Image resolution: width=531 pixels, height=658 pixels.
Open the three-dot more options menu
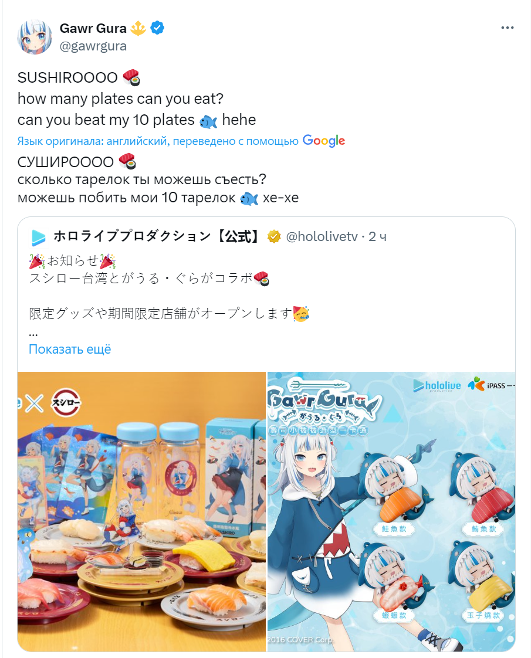(x=507, y=28)
